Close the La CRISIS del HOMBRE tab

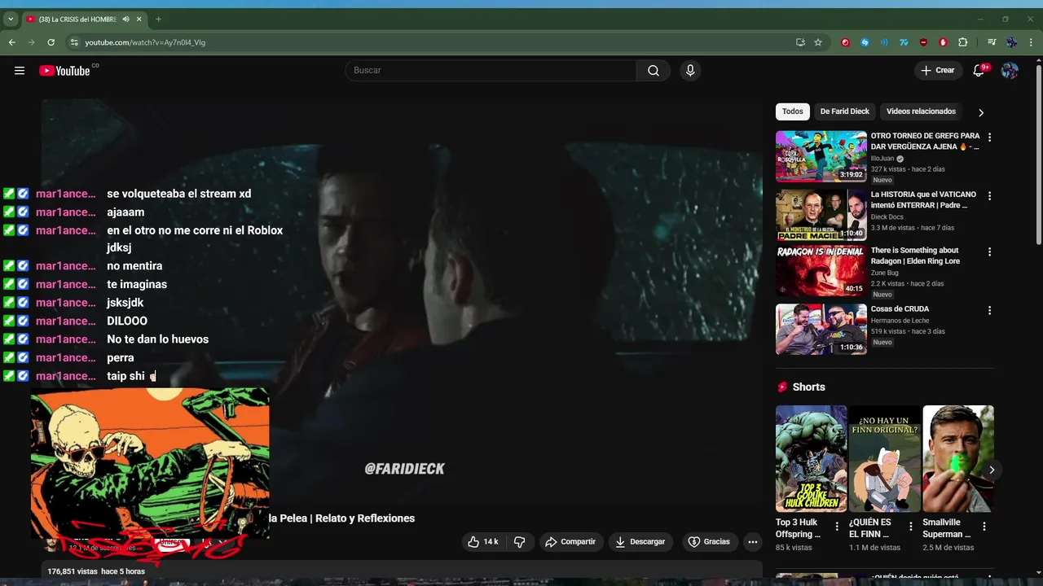coord(139,19)
